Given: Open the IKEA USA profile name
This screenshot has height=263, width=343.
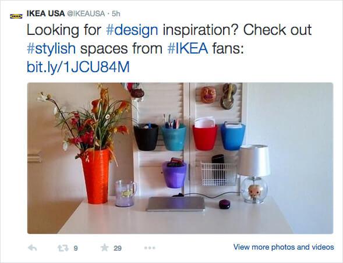Looking at the screenshot, I should (46, 13).
